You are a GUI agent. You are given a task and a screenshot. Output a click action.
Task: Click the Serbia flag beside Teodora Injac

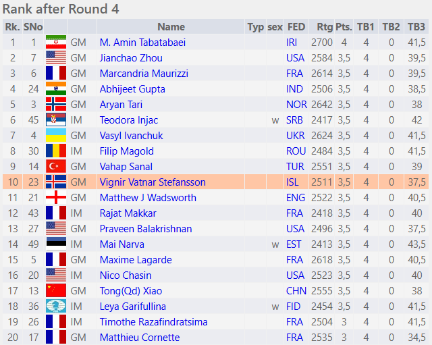pos(55,120)
